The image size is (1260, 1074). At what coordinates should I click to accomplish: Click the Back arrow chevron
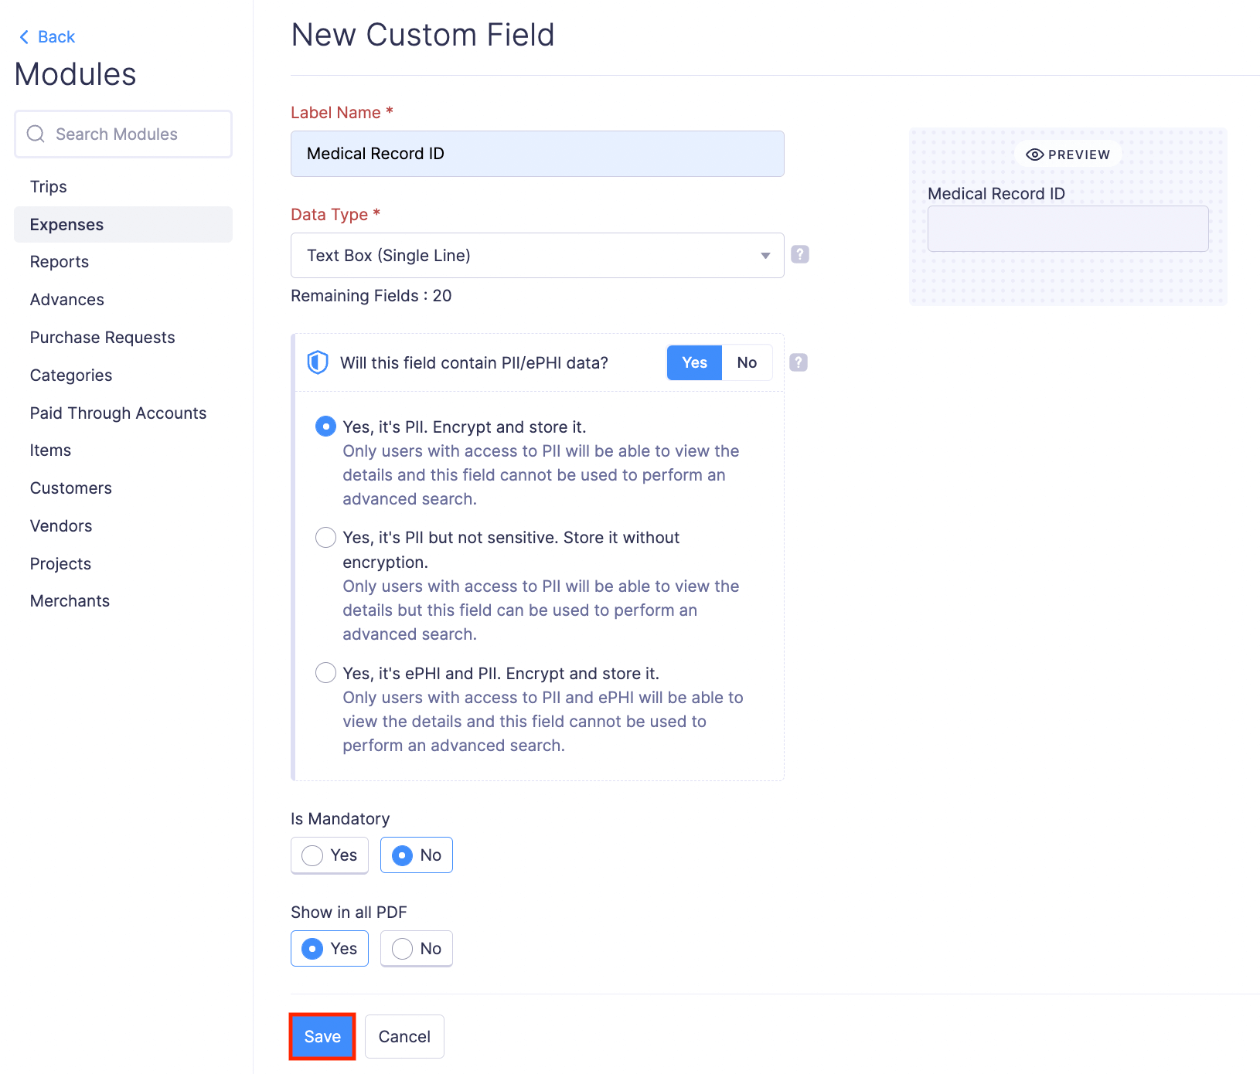24,37
